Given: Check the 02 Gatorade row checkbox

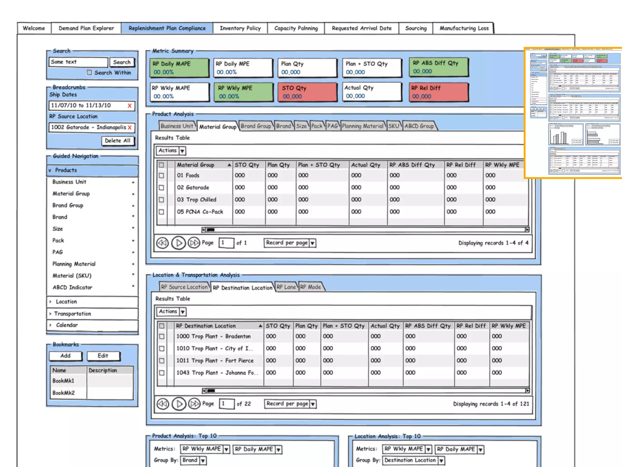Looking at the screenshot, I should coord(162,188).
